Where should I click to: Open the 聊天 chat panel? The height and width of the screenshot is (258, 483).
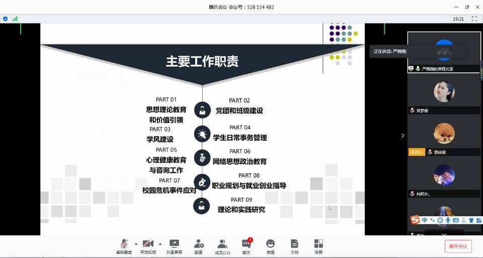point(246,246)
